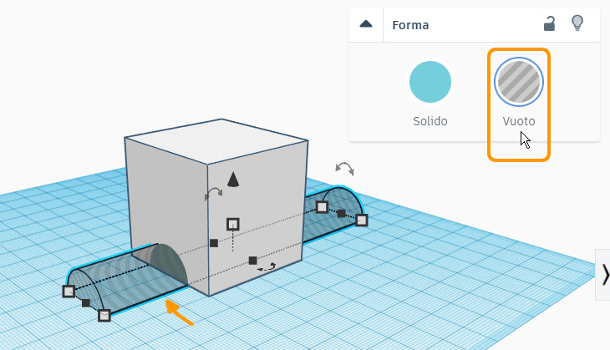Image resolution: width=610 pixels, height=350 pixels.
Task: Choose the Solido cyan color swatch
Action: 430,82
